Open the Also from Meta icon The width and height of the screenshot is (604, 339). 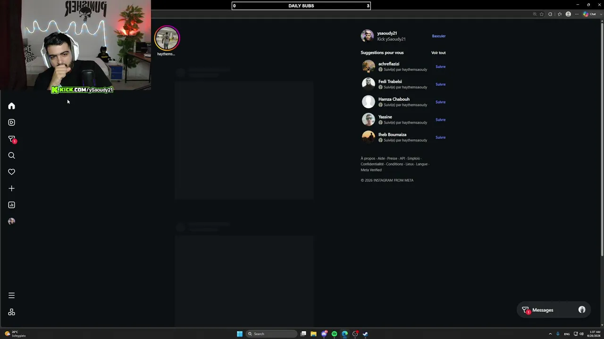(11, 312)
